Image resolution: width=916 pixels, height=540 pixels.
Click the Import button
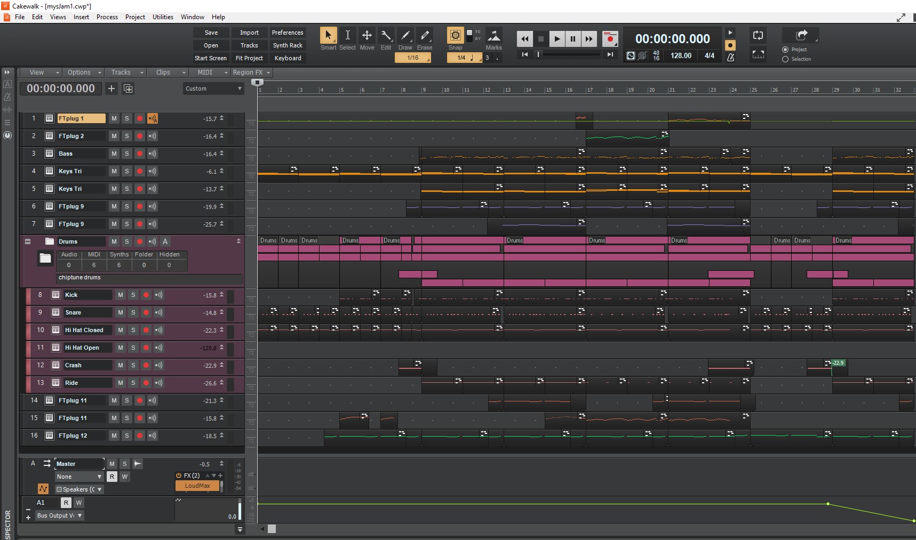[x=249, y=33]
